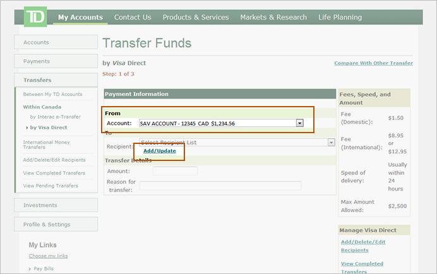Click arrow icon beside by Visa Direct

click(27, 128)
